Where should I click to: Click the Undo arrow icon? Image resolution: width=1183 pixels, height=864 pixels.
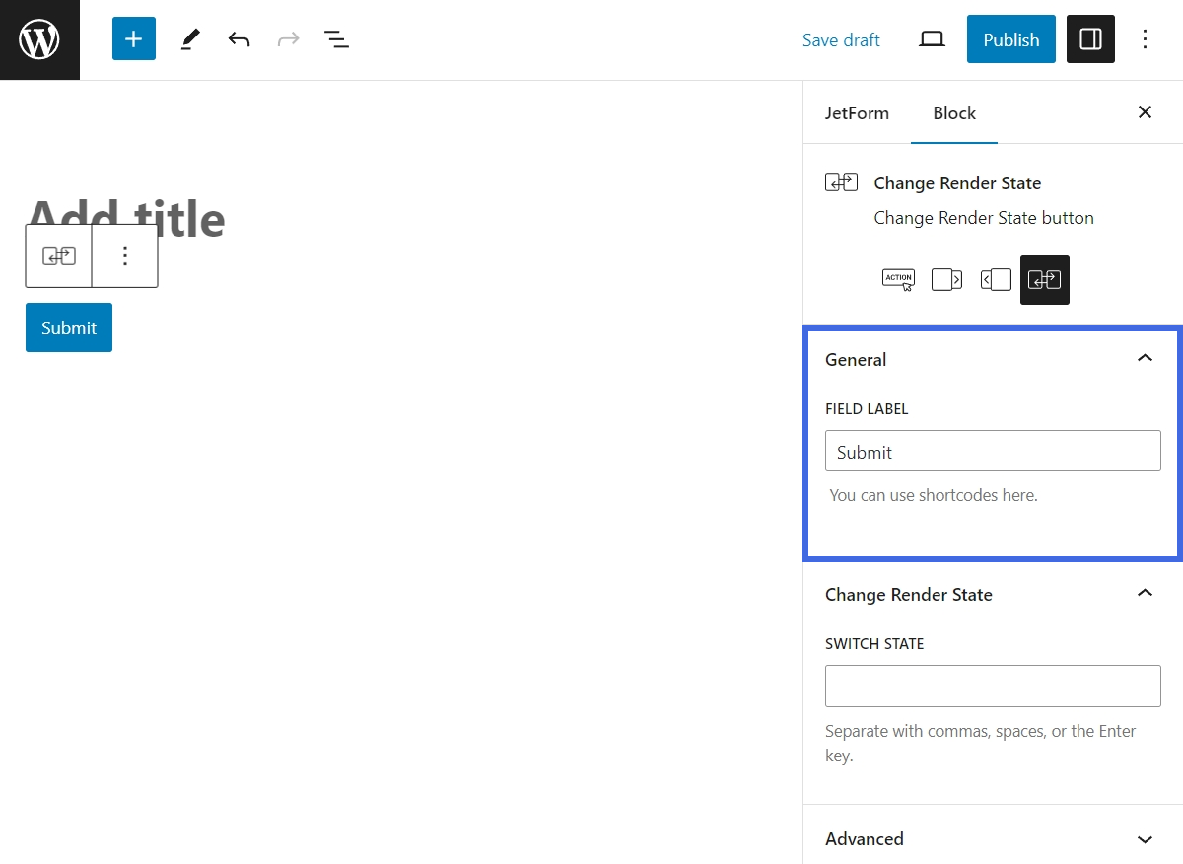pyautogui.click(x=239, y=38)
